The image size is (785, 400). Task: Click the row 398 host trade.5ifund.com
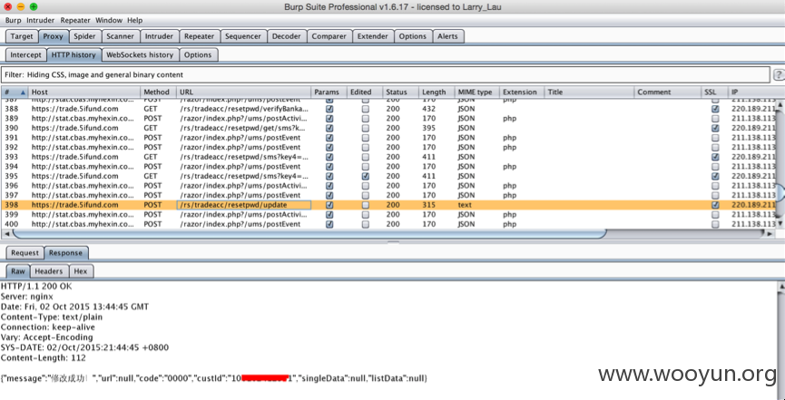75,205
